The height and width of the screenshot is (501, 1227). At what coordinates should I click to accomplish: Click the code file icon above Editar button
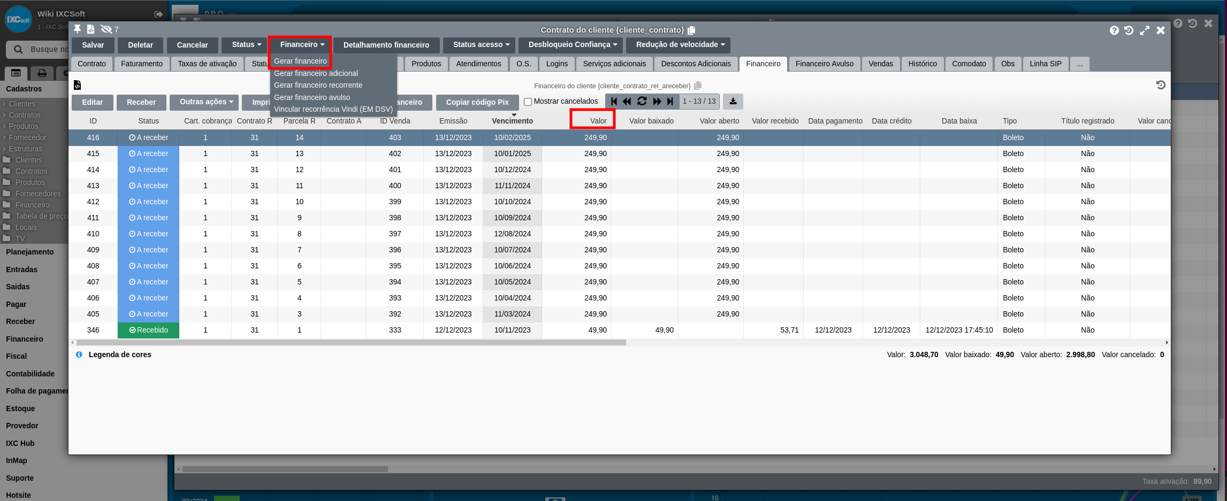click(77, 85)
